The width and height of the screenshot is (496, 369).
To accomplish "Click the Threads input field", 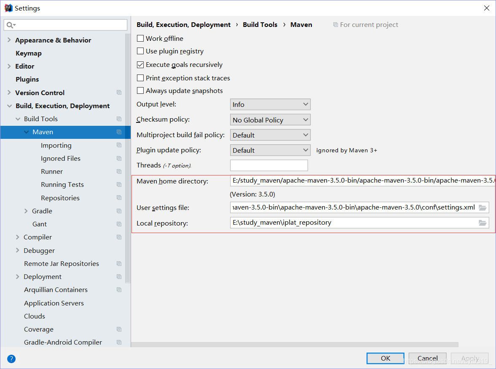I will coord(269,165).
